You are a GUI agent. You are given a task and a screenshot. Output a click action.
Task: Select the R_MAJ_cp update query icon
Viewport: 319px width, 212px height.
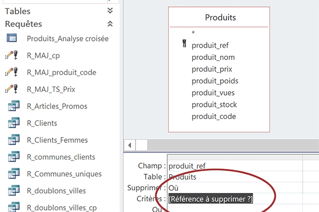click(x=12, y=55)
